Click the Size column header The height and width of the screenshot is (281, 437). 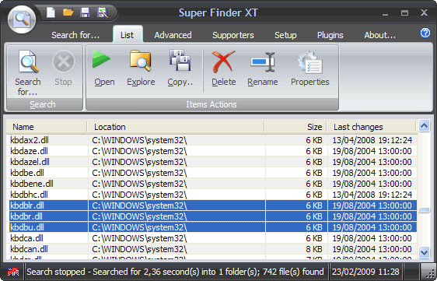point(295,127)
